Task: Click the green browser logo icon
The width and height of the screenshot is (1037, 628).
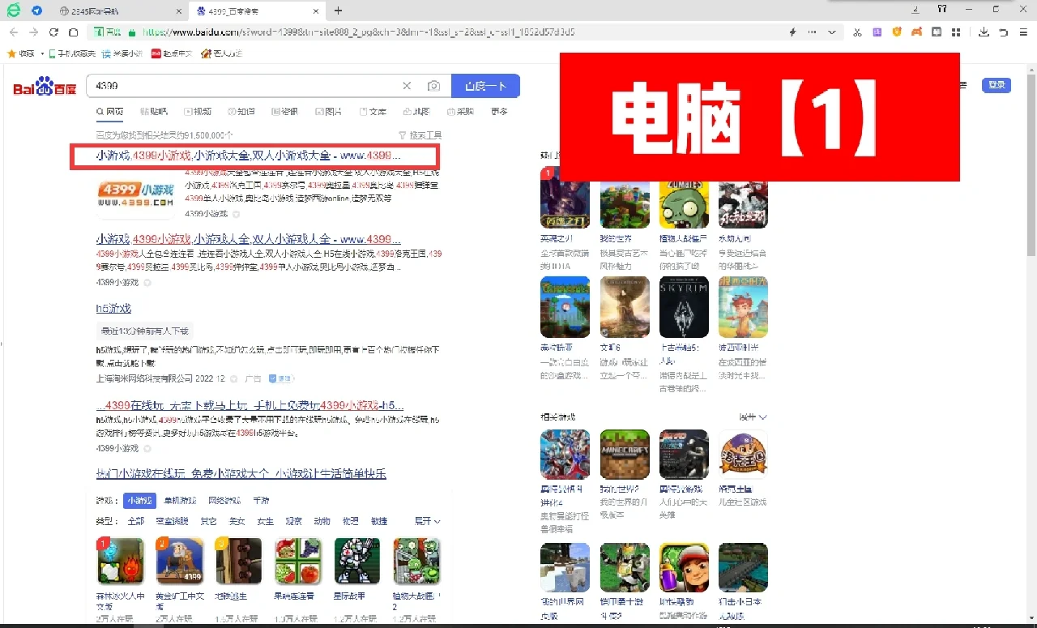Action: click(13, 11)
